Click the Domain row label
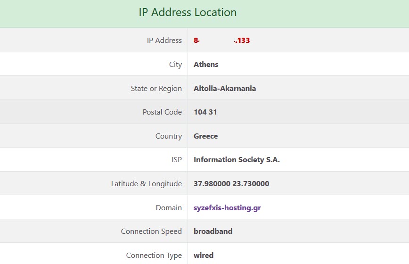The width and height of the screenshot is (409, 264). click(x=169, y=207)
